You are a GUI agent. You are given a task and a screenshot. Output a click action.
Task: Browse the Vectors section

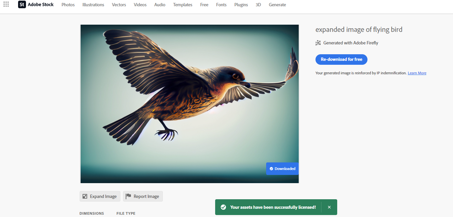point(119,5)
